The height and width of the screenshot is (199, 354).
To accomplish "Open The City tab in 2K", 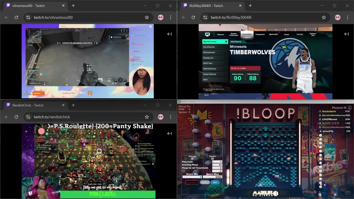I will (300, 35).
